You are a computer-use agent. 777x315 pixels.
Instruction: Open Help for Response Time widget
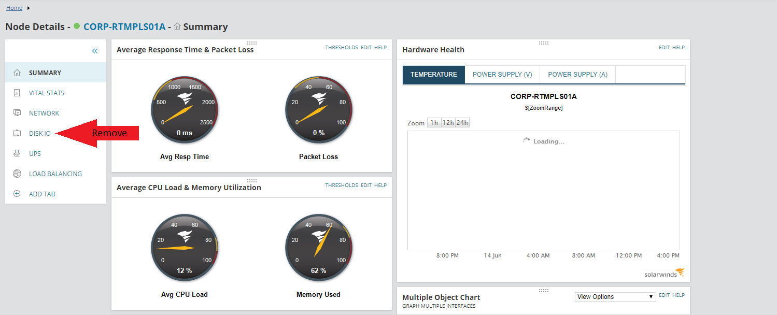(380, 47)
